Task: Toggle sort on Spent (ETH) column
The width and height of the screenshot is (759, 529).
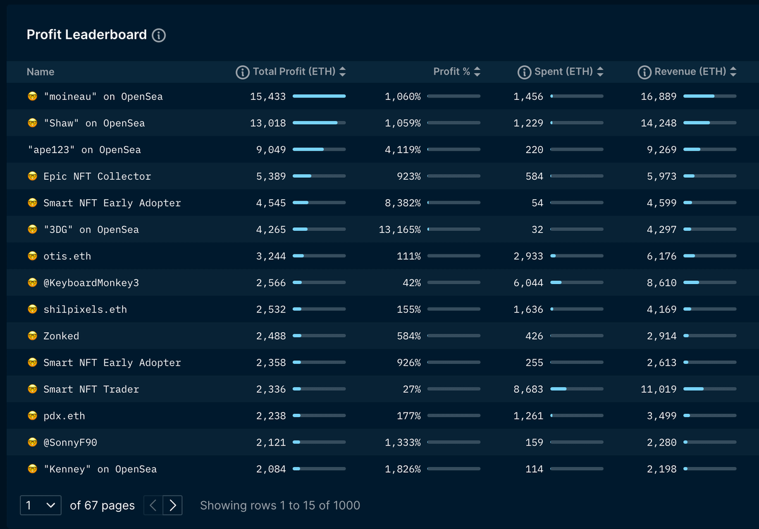Action: click(x=600, y=72)
